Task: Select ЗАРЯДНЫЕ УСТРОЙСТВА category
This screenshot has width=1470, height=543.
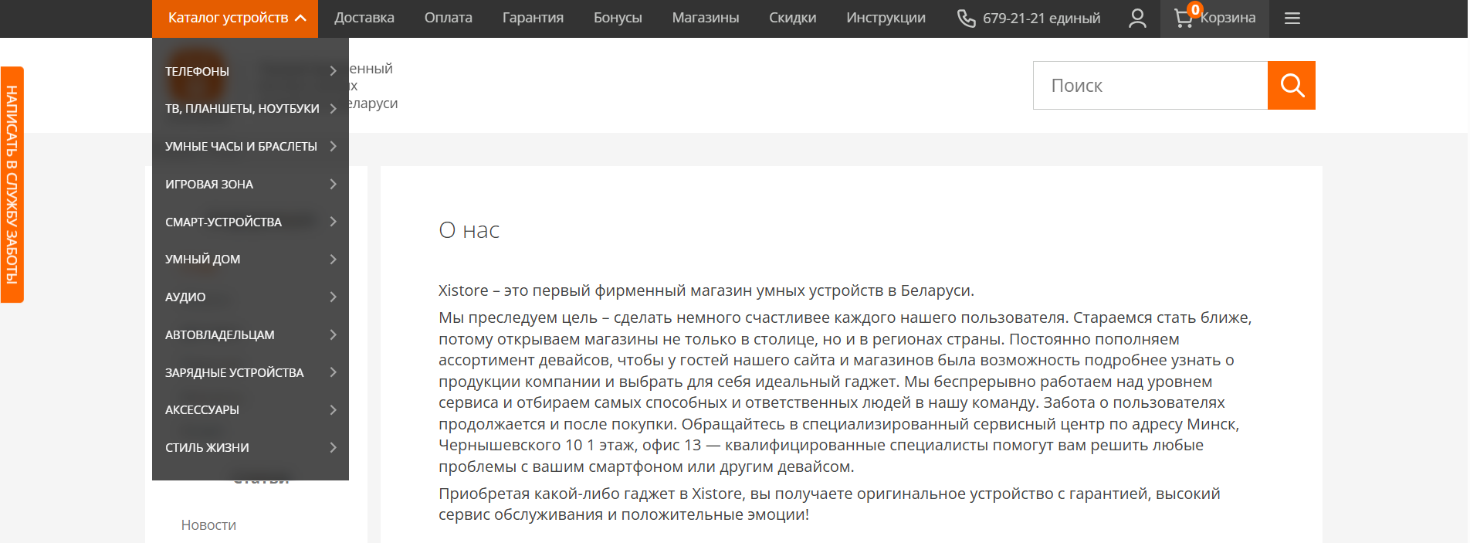Action: coord(234,372)
